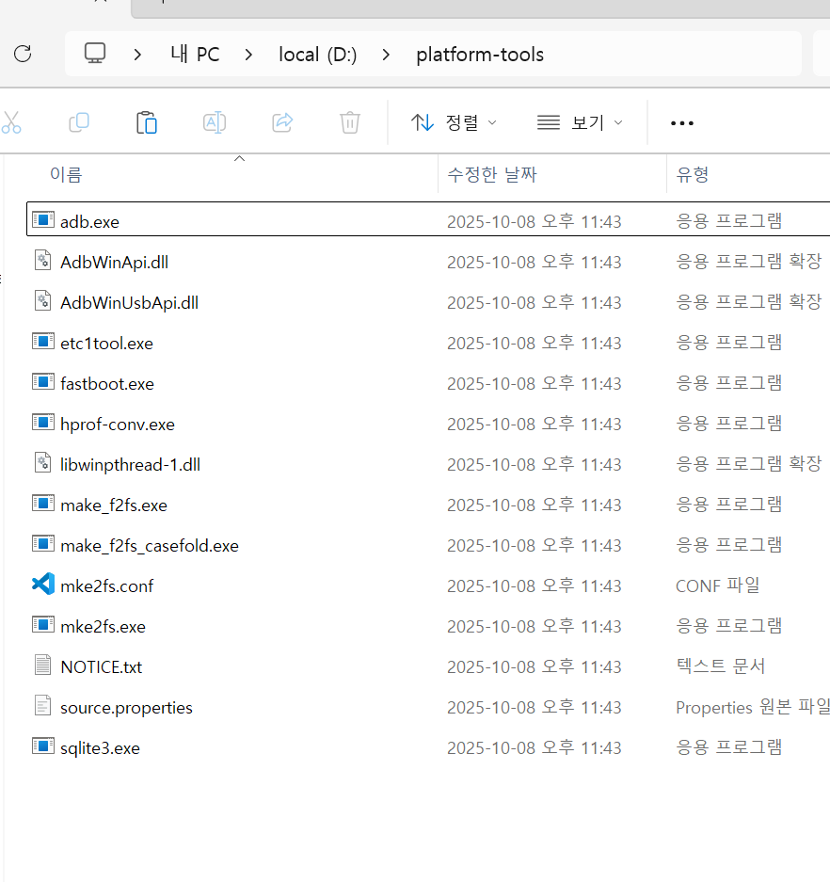The image size is (830, 882).
Task: Click the modified date of fastboot.exe
Action: point(535,383)
